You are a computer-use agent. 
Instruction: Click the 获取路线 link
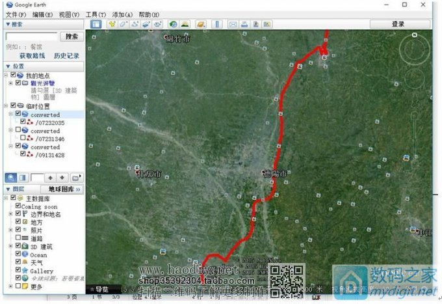coord(32,56)
